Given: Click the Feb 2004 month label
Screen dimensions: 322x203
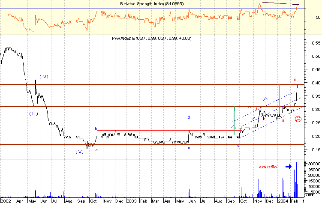Looking at the screenshot, I should (x=295, y=201).
